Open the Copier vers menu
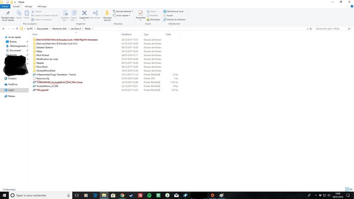 point(74,16)
